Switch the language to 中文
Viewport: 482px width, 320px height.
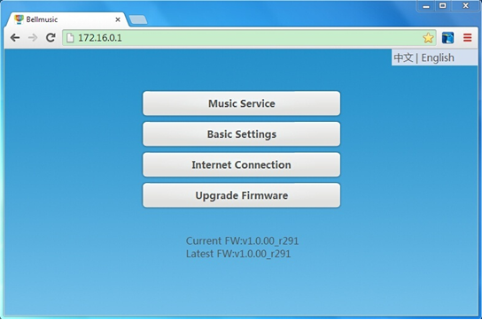[403, 57]
